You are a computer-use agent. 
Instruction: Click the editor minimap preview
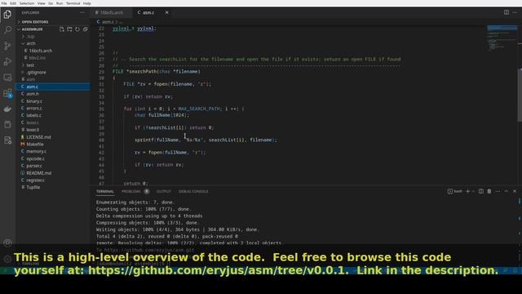coord(502,38)
